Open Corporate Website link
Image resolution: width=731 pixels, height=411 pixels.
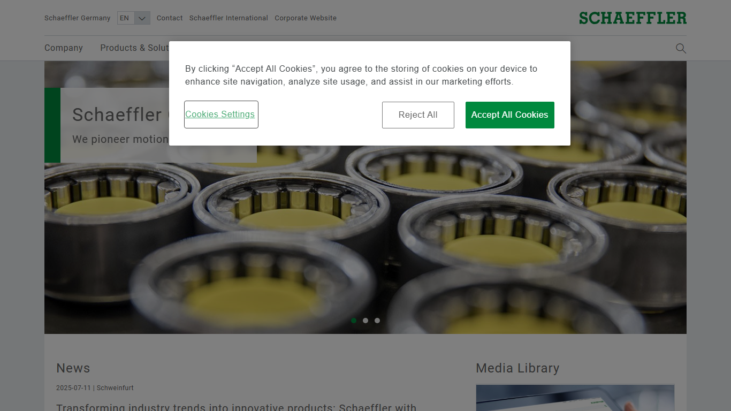tap(306, 18)
